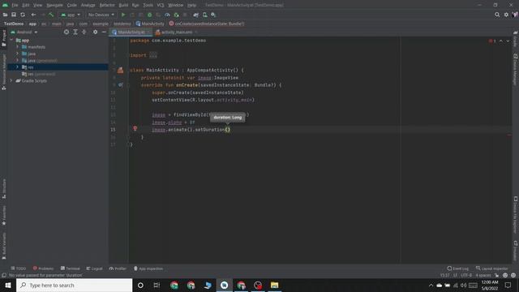Open the Profiler tool window
This screenshot has width=519, height=292.
click(118, 268)
